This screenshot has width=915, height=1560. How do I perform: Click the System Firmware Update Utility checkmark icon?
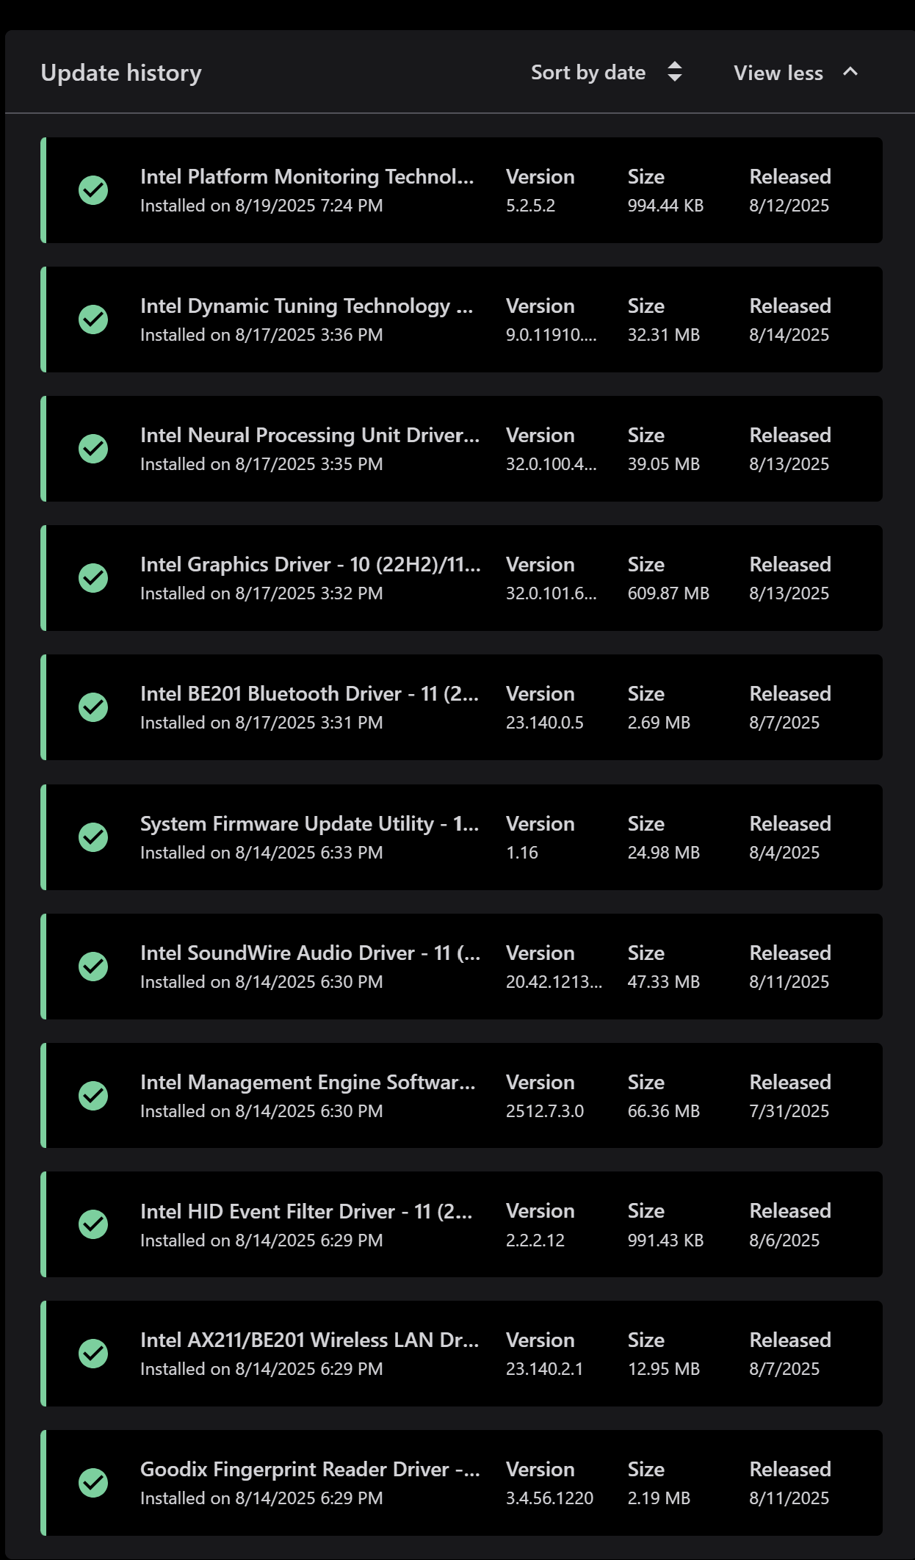[x=93, y=837]
